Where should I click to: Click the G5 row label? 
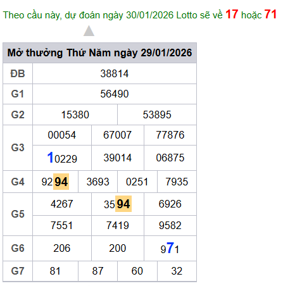pyautogui.click(x=18, y=214)
